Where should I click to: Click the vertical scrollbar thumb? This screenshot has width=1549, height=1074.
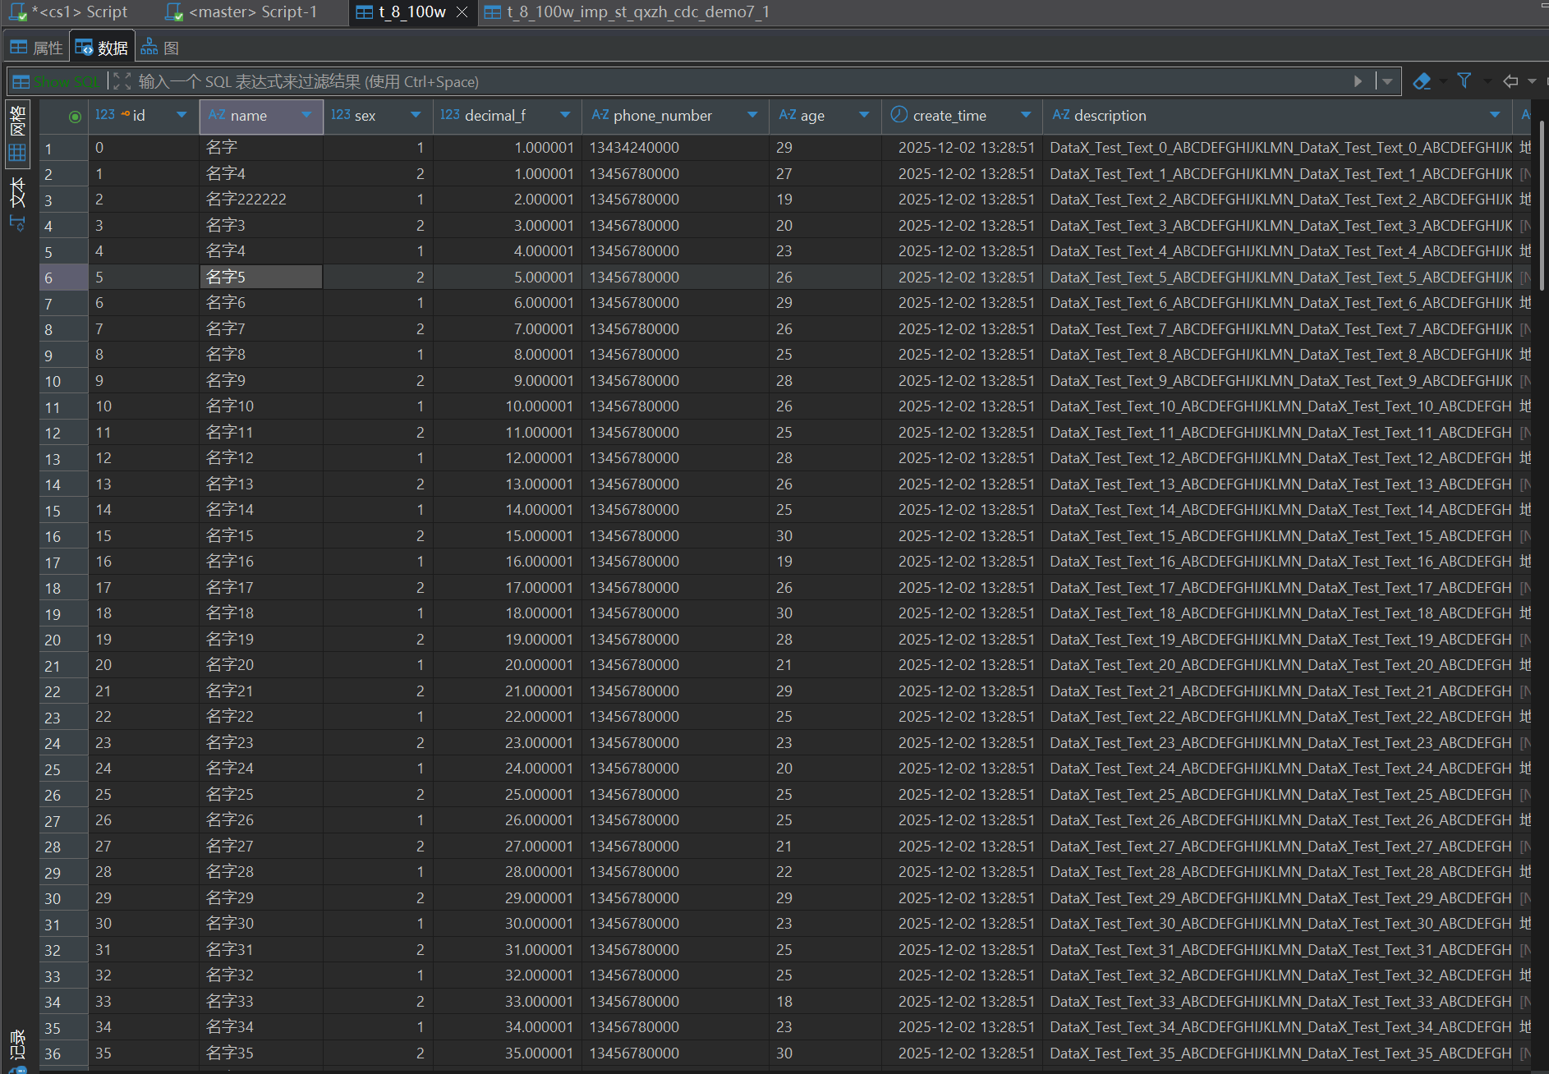point(1542,205)
